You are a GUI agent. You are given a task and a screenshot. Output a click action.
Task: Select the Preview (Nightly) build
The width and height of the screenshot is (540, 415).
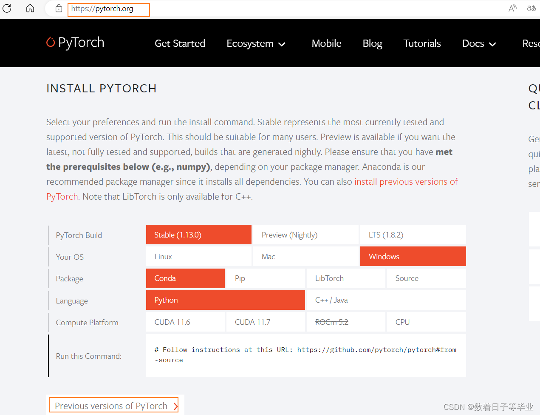(x=306, y=235)
